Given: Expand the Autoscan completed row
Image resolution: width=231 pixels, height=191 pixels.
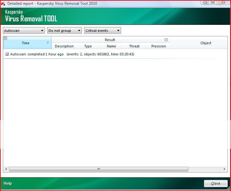Looking at the screenshot, I should tap(7, 54).
